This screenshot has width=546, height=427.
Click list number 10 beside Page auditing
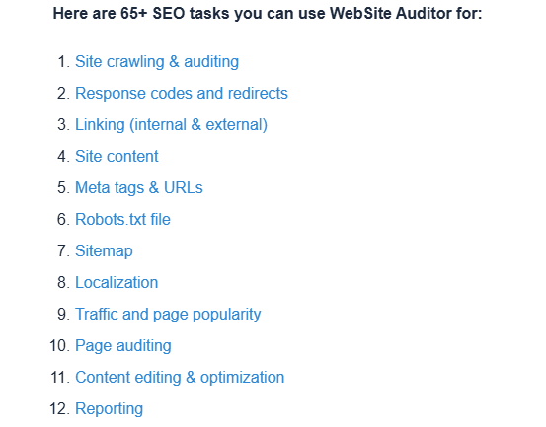click(x=60, y=346)
